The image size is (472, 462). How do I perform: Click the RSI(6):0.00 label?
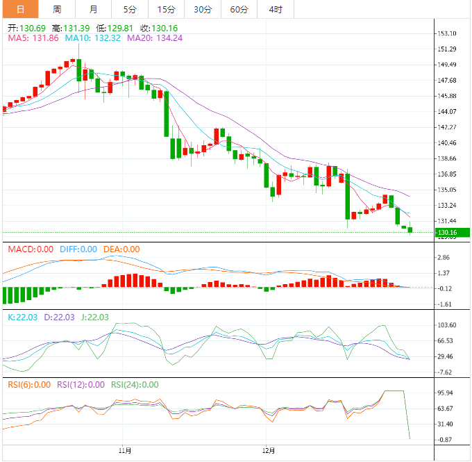[x=29, y=385]
